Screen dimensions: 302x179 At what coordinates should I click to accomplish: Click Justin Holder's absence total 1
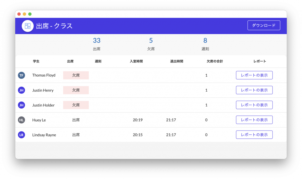206,105
